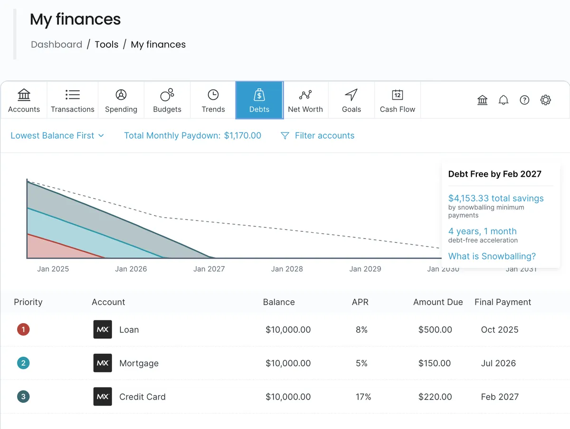Open the Budgets tool
Image resolution: width=570 pixels, height=429 pixels.
167,100
